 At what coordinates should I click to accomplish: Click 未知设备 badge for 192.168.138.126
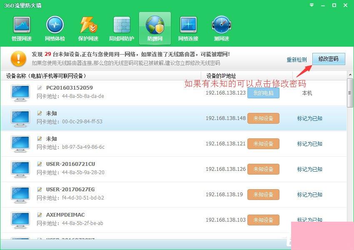tap(264, 169)
